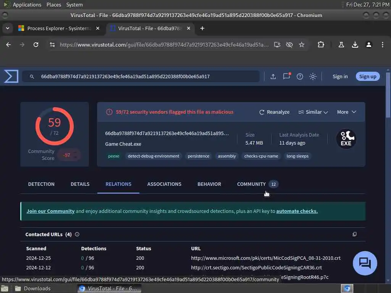
Task: Open a new browser tab
Action: tap(202, 28)
